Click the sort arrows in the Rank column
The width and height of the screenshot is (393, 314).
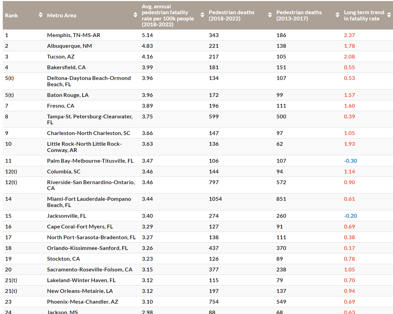[41, 15]
